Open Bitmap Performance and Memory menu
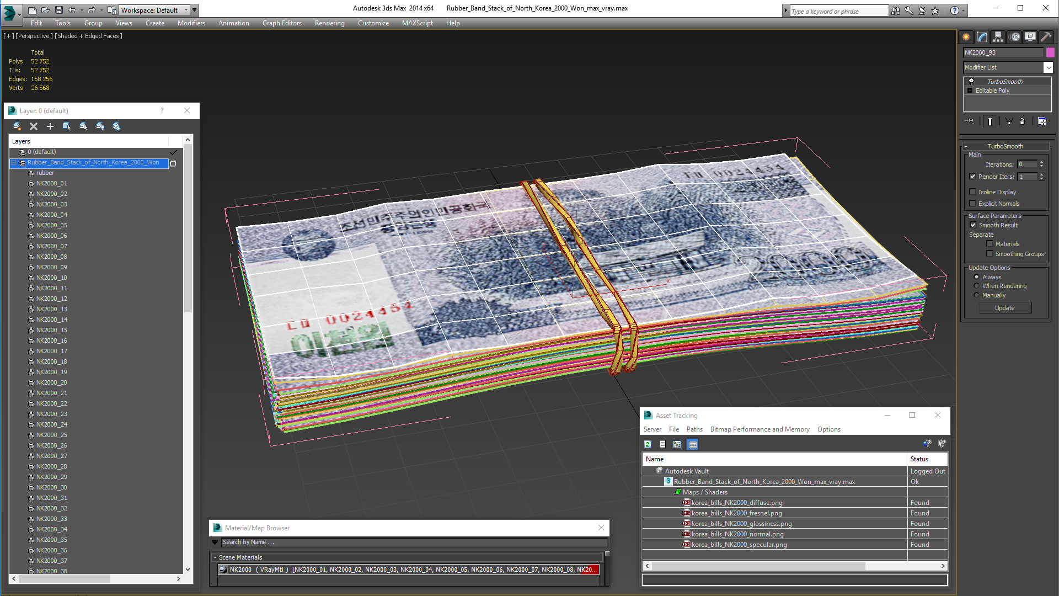This screenshot has height=596, width=1059. pos(760,429)
